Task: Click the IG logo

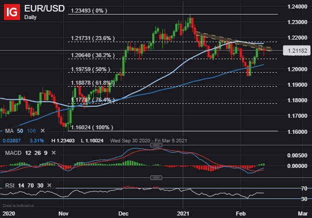Action: point(12,12)
